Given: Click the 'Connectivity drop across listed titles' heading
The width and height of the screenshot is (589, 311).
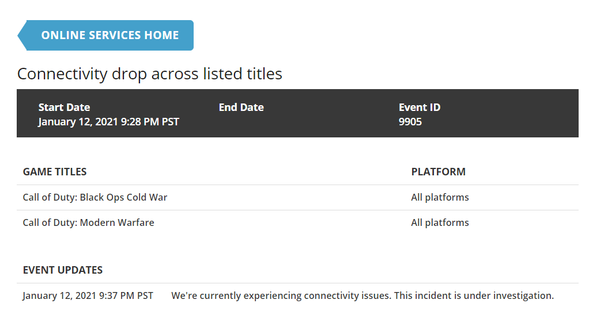Looking at the screenshot, I should click(150, 74).
